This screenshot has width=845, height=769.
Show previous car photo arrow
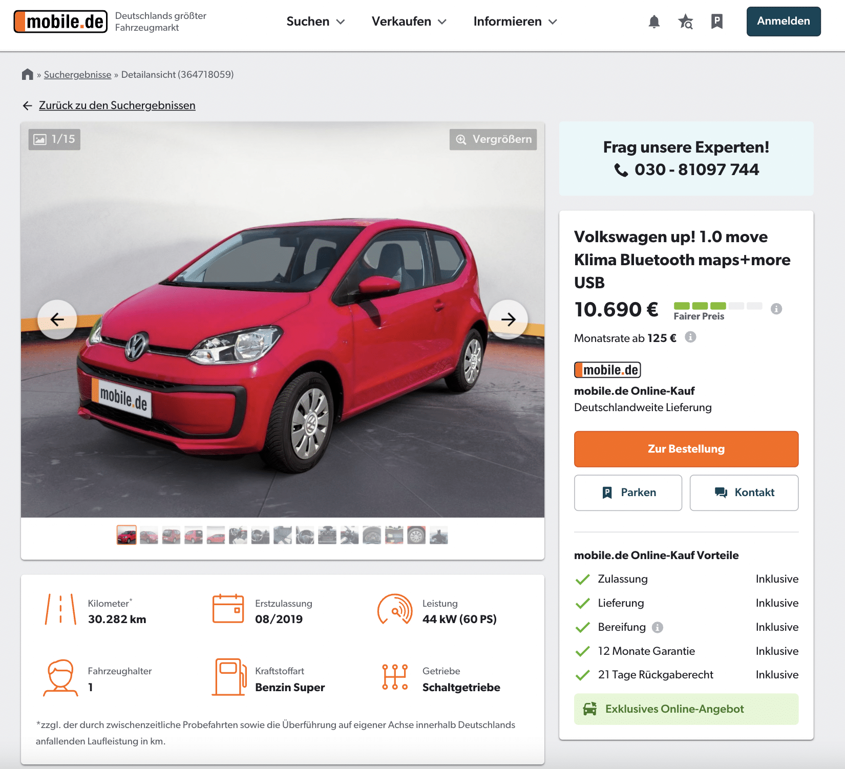(x=57, y=319)
